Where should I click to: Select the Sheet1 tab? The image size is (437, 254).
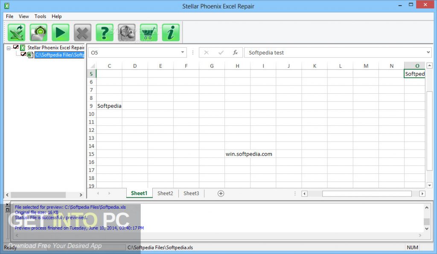point(139,193)
